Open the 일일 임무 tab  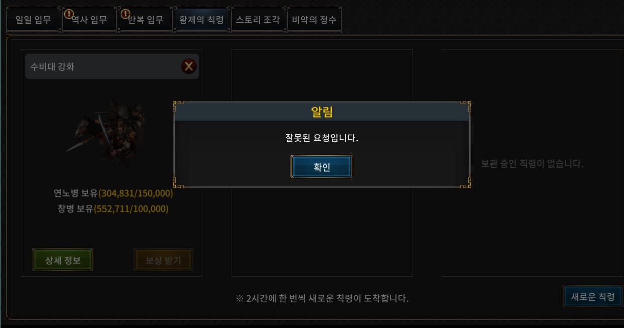(33, 20)
